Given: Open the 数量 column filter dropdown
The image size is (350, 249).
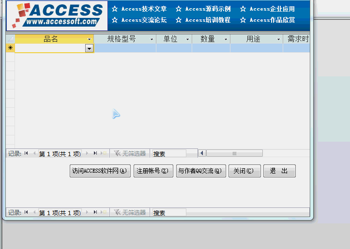Looking at the screenshot, I should 226,40.
